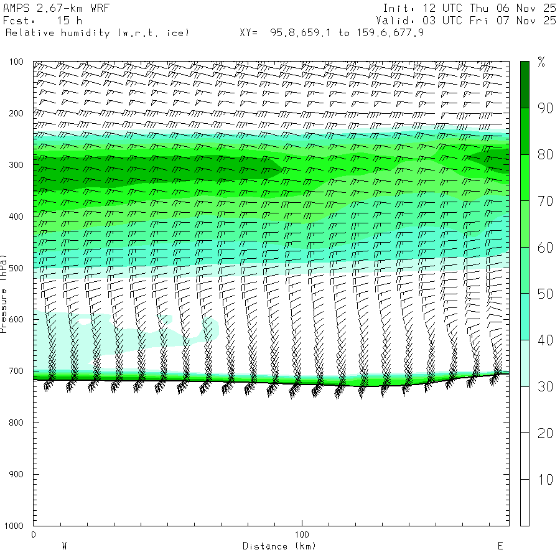Click the white colorbar segment below 10
This screenshot has height=560, width=560.
click(x=525, y=503)
